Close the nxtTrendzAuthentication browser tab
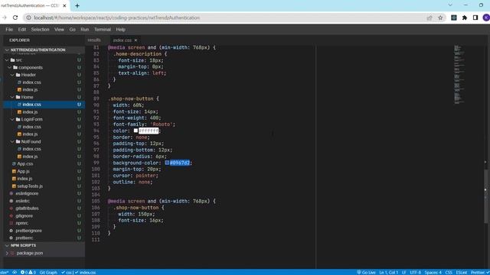The width and height of the screenshot is (490, 275). pyautogui.click(x=64, y=5)
